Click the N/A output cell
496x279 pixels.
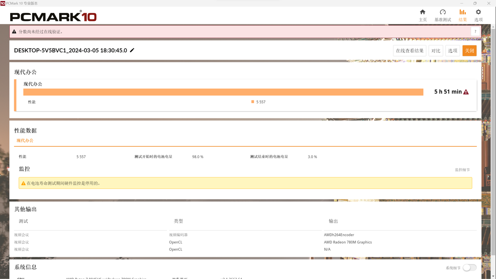(327, 249)
